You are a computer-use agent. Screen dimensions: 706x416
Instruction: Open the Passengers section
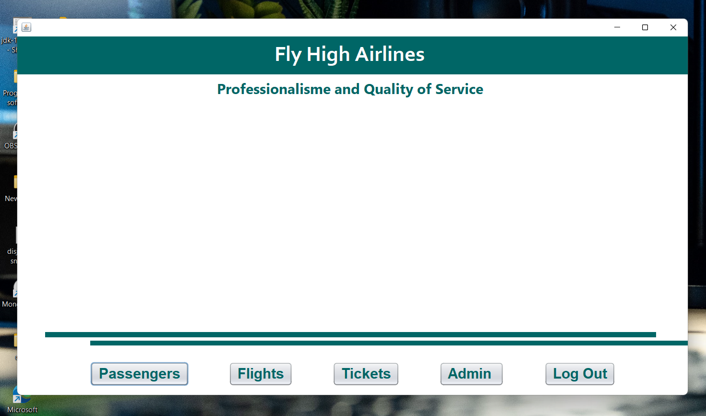[x=139, y=374]
